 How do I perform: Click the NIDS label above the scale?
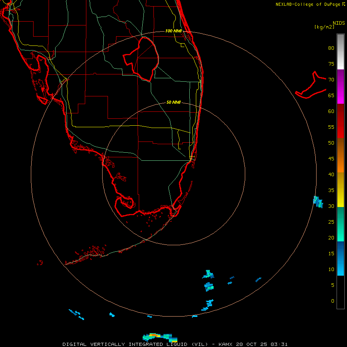tap(339, 23)
